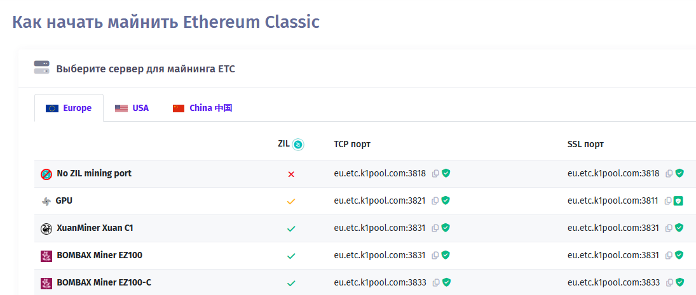Open the USA server tab
Screen dimensions: 696x295
pos(132,108)
